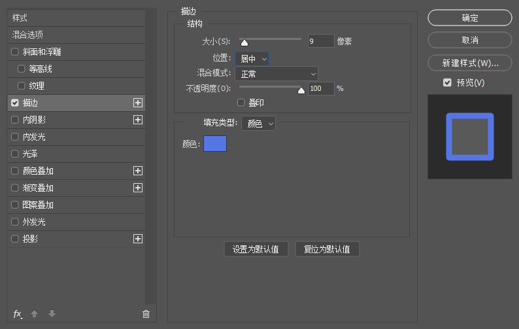Enable the 等高线 checkbox
Image resolution: width=519 pixels, height=329 pixels.
pyautogui.click(x=22, y=69)
